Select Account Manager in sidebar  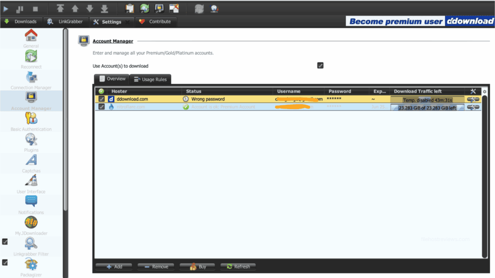point(31,101)
